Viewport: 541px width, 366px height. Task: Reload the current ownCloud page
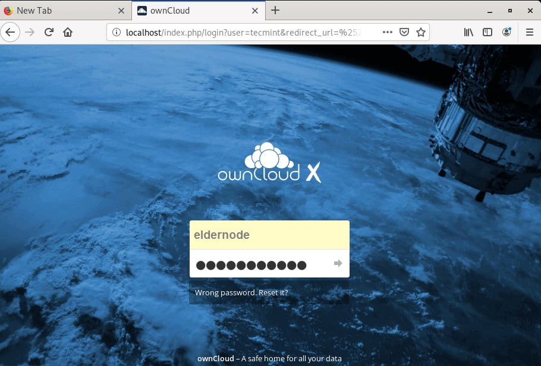[49, 32]
